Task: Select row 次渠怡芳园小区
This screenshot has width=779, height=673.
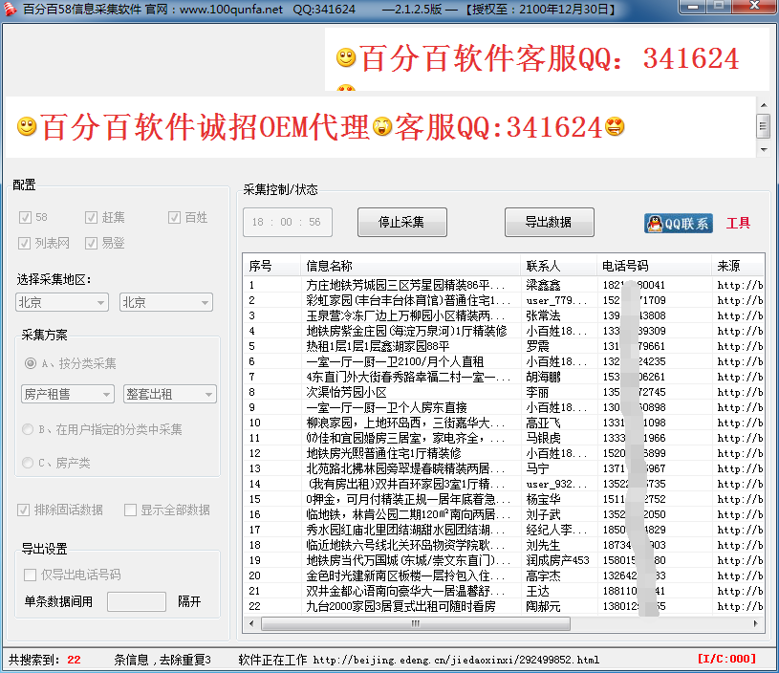Action: click(x=504, y=392)
